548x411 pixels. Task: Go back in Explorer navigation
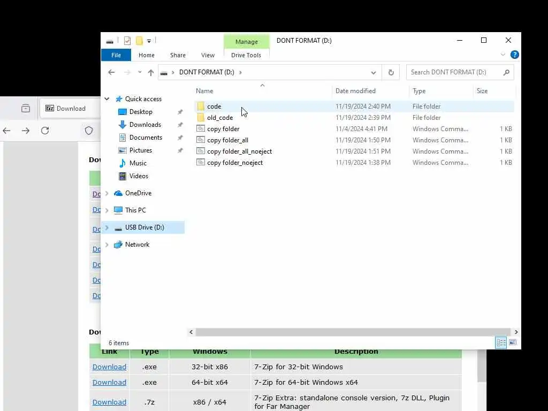111,72
